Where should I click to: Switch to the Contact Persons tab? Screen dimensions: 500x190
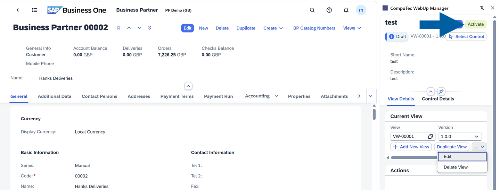[99, 96]
